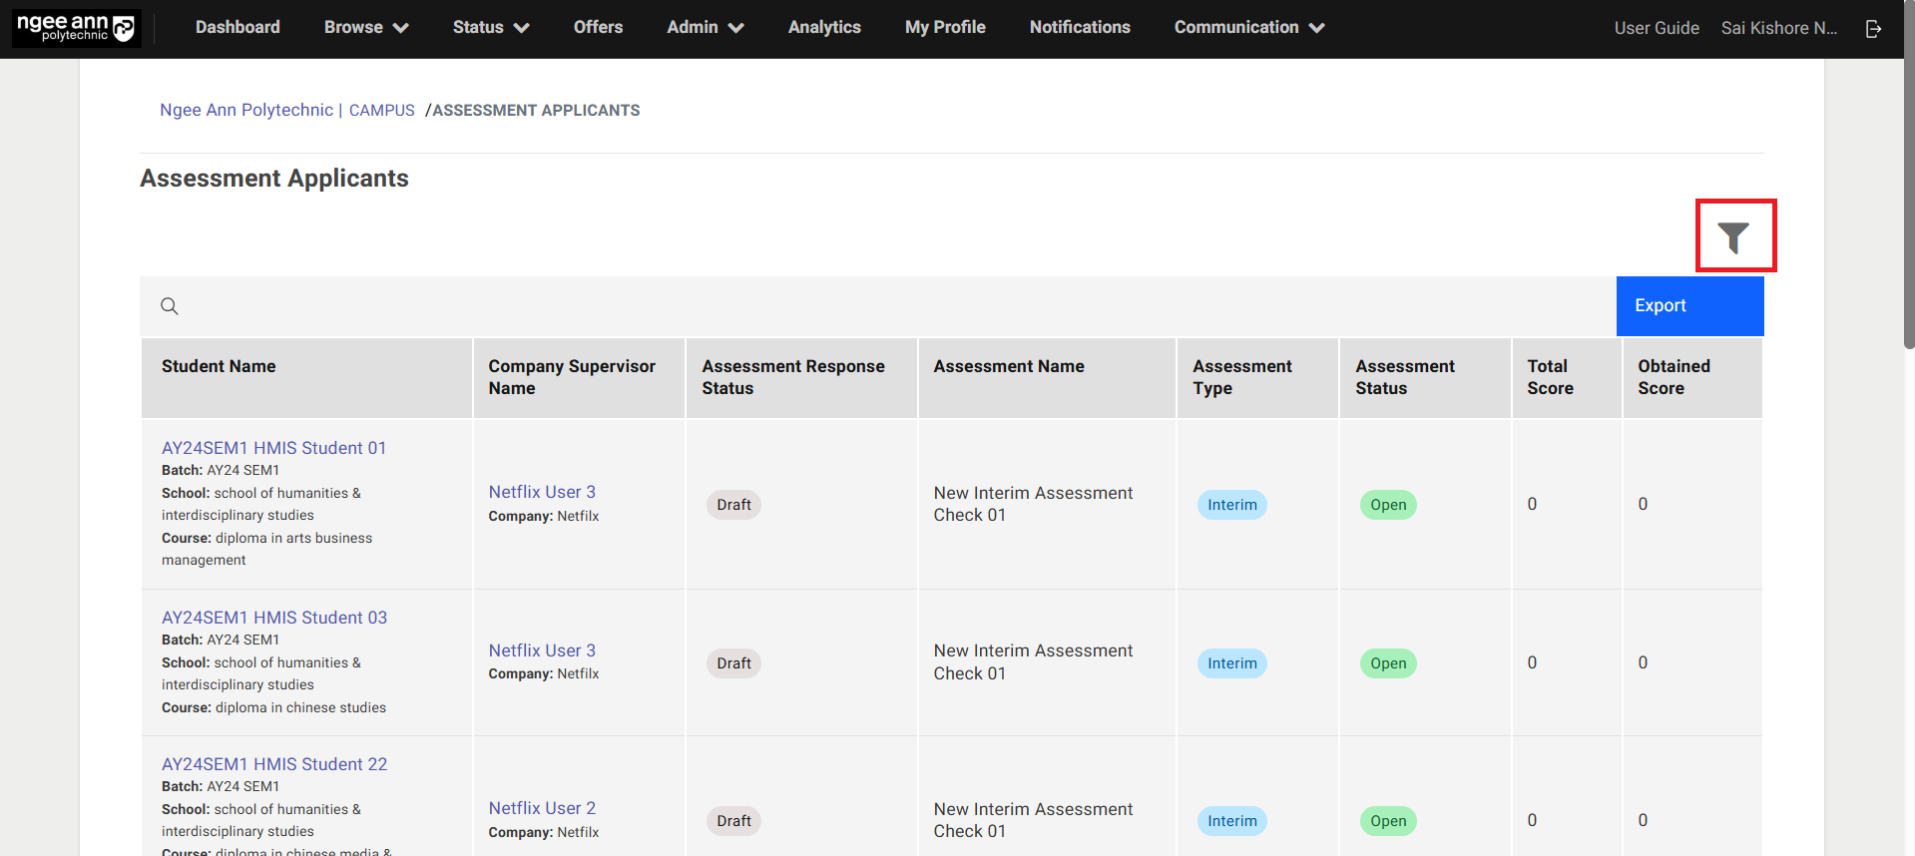Open AY24SEM1 HMIS Student 22 link
Image resolution: width=1915 pixels, height=856 pixels.
[x=273, y=764]
